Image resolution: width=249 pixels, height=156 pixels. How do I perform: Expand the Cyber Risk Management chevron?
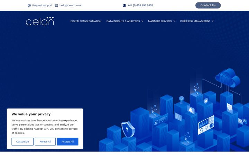(x=213, y=21)
